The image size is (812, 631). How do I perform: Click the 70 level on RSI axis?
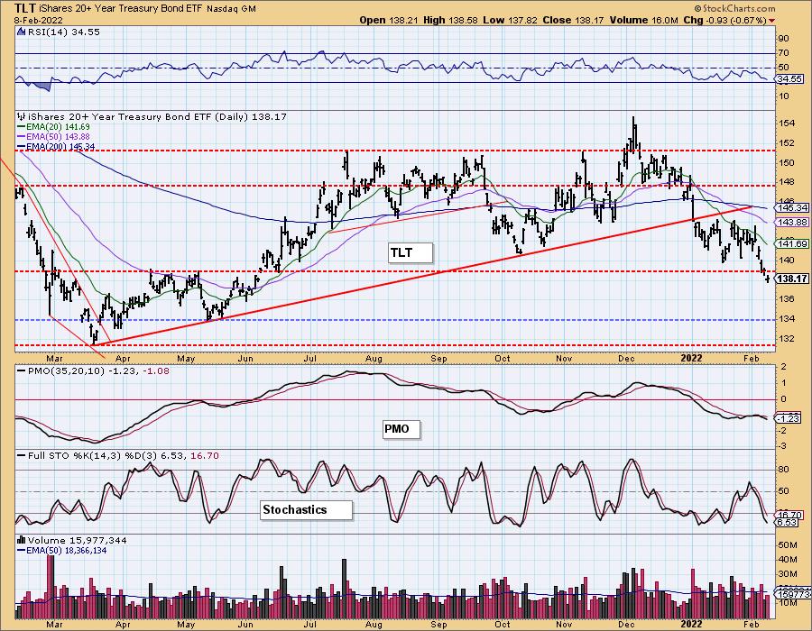point(783,53)
